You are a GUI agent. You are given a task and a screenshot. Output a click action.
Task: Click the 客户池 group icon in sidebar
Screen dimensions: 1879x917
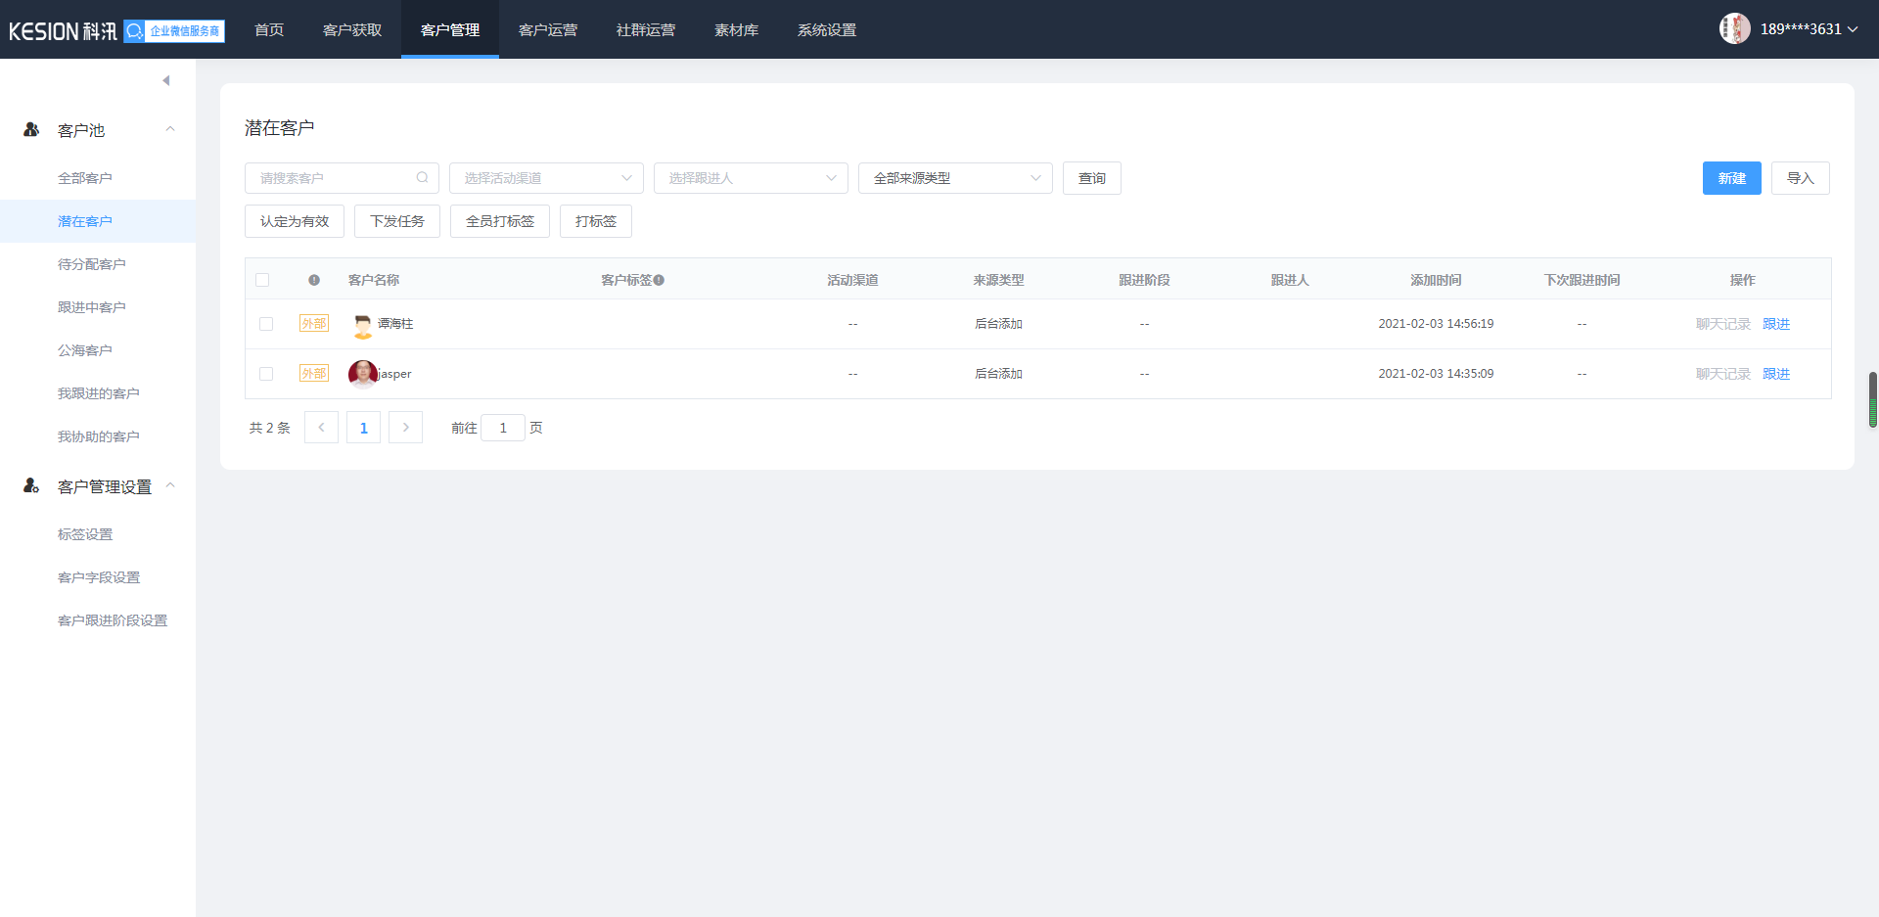[x=31, y=130]
